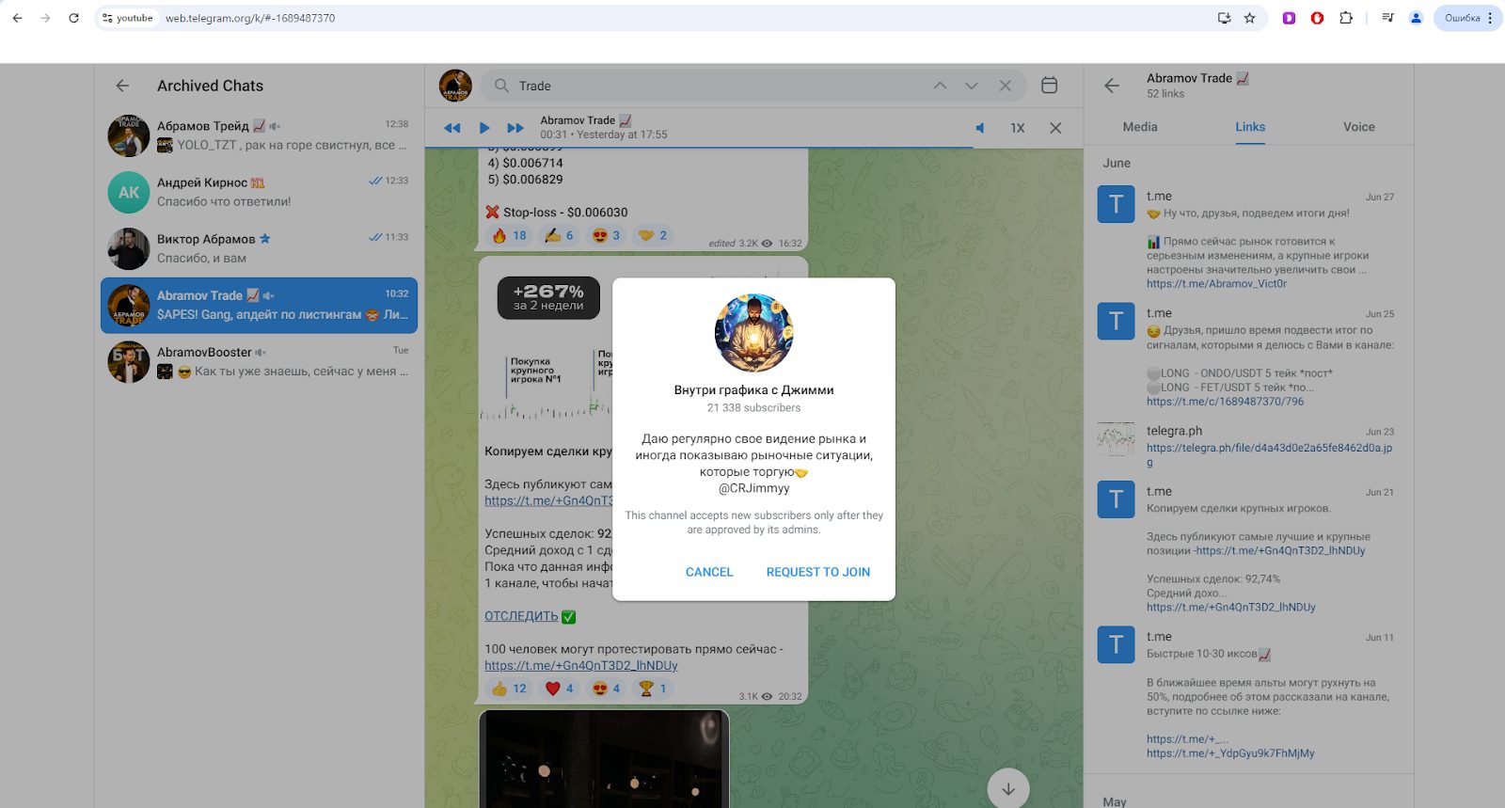Open dark video thumbnail at bottom
The width and height of the screenshot is (1505, 808).
pos(604,759)
